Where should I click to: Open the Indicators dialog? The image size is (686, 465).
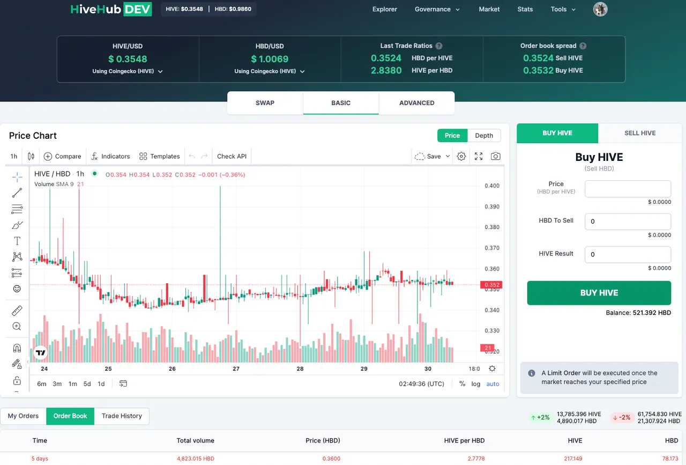110,156
